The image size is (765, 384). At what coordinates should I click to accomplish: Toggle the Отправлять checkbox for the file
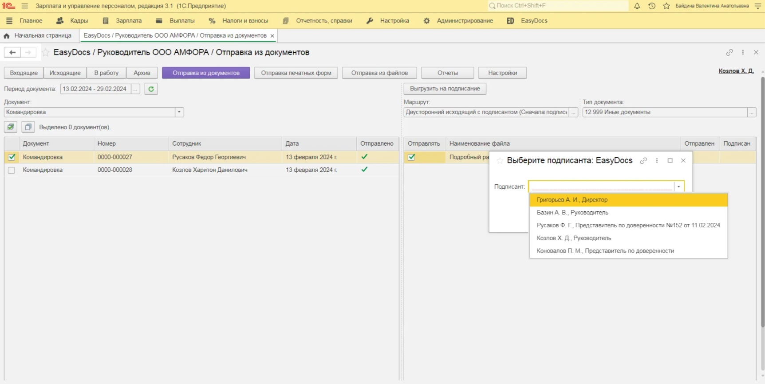[x=411, y=157]
